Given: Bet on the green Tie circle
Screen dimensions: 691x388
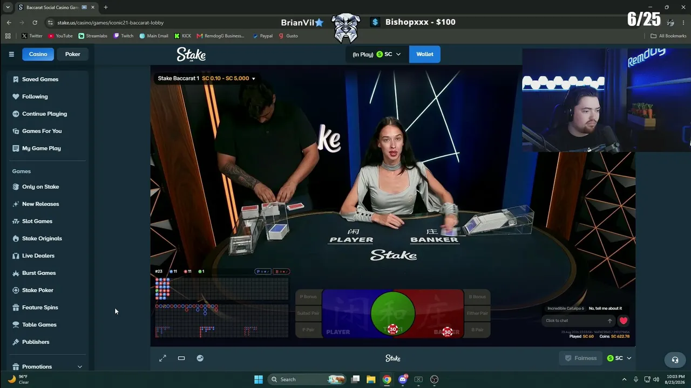Looking at the screenshot, I should pyautogui.click(x=393, y=313).
